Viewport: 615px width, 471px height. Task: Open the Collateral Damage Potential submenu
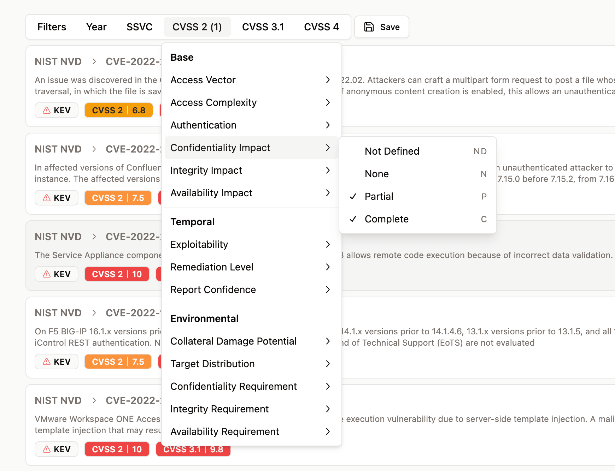(x=251, y=341)
